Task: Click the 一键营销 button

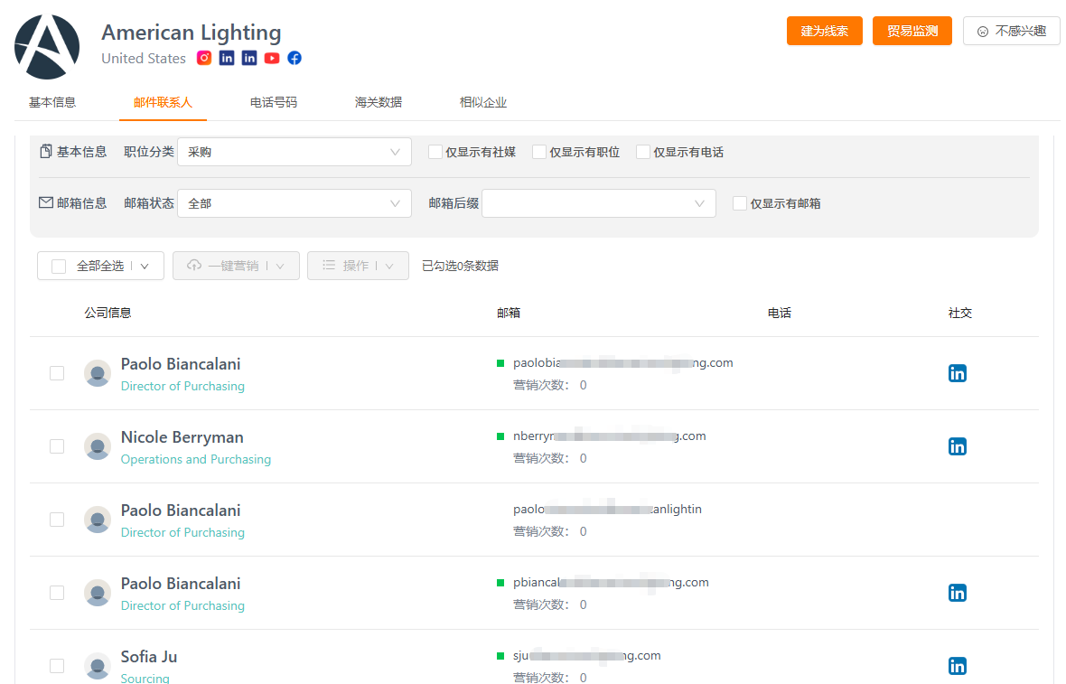Action: pos(236,265)
